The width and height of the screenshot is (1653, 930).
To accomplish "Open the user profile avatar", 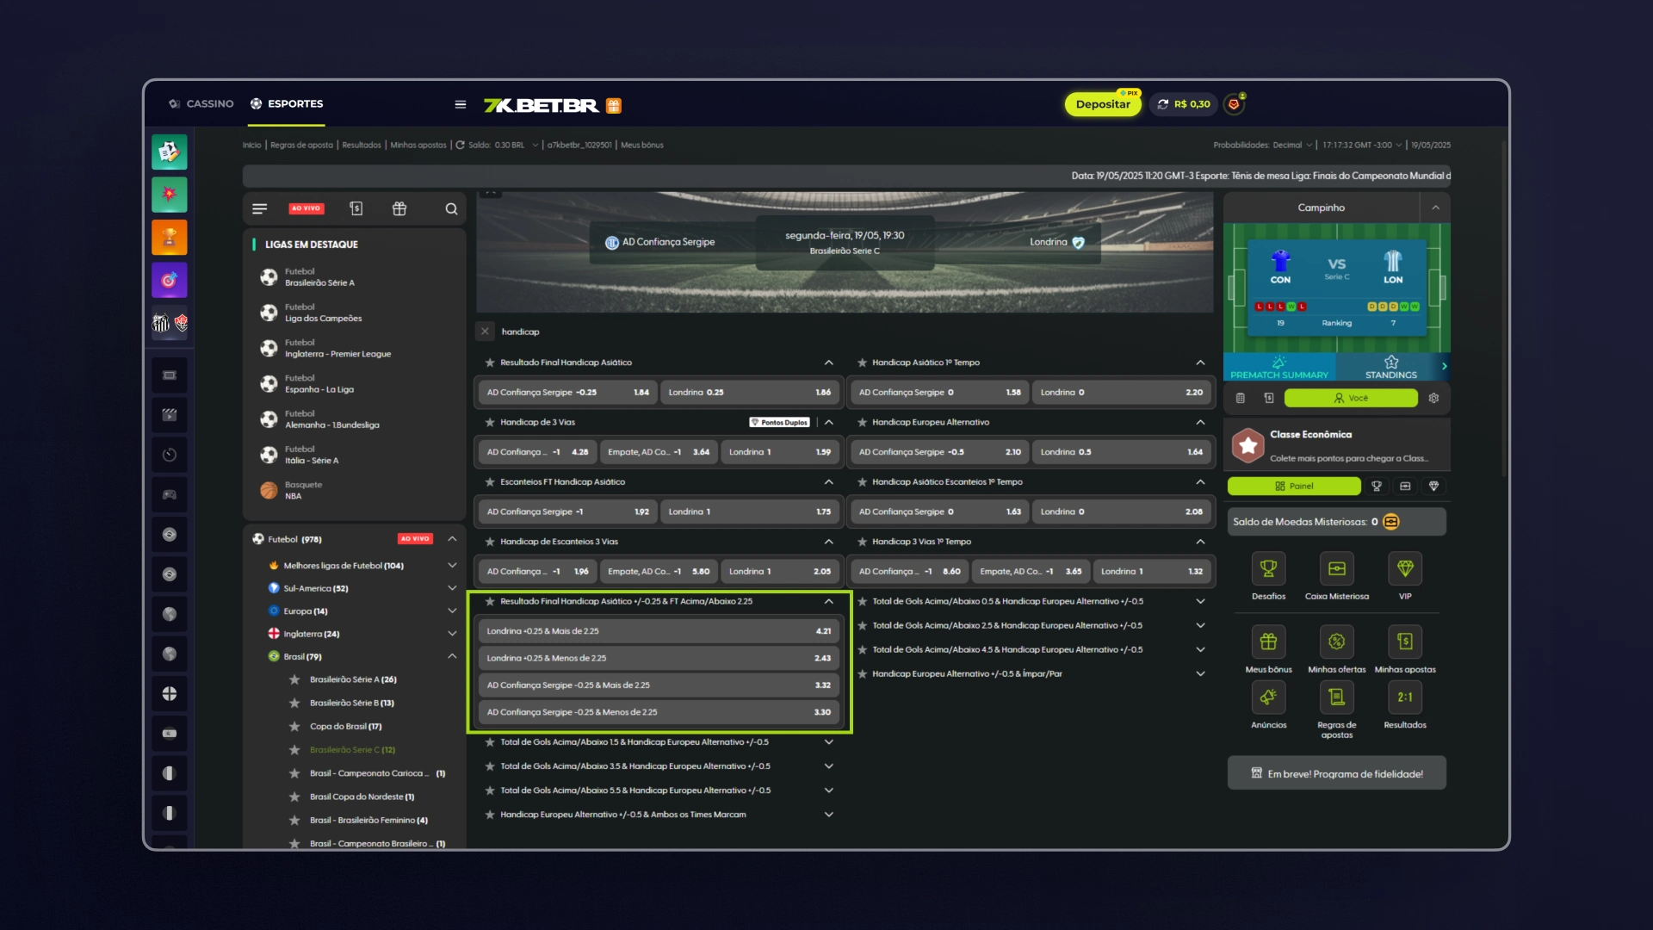I will coord(1234,104).
